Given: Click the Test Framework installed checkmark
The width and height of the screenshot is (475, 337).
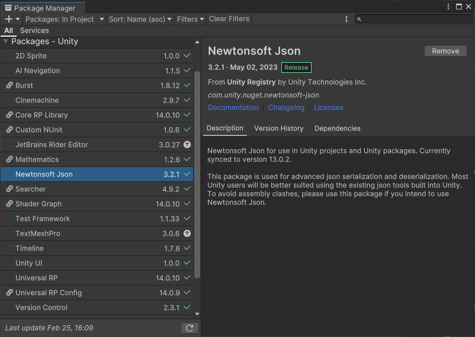Looking at the screenshot, I should [x=187, y=218].
